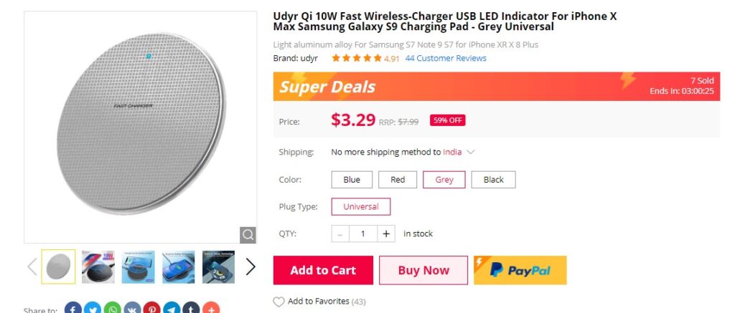The width and height of the screenshot is (735, 313).
Task: Click the magnifier zoom icon on product image
Action: click(x=248, y=234)
